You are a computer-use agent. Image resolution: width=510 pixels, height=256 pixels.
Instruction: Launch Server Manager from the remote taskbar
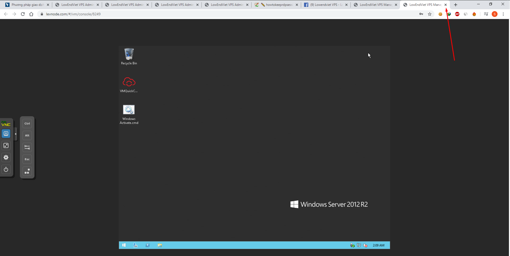click(135, 245)
